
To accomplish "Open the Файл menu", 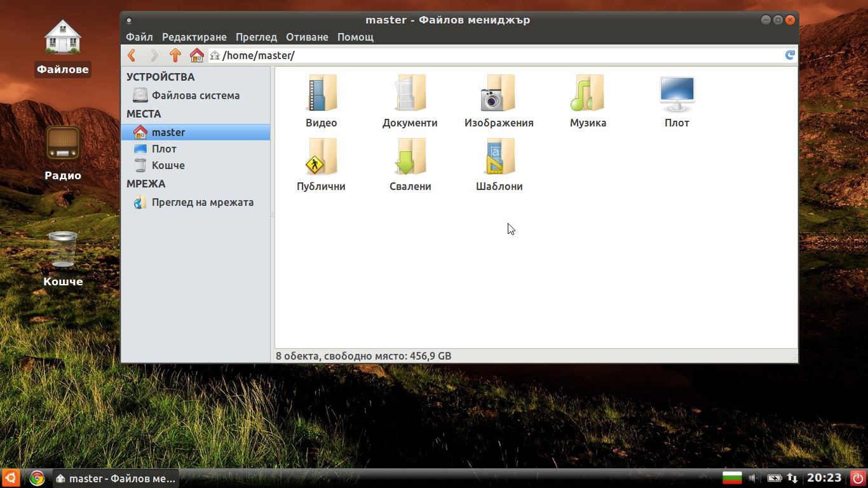I will (x=139, y=37).
